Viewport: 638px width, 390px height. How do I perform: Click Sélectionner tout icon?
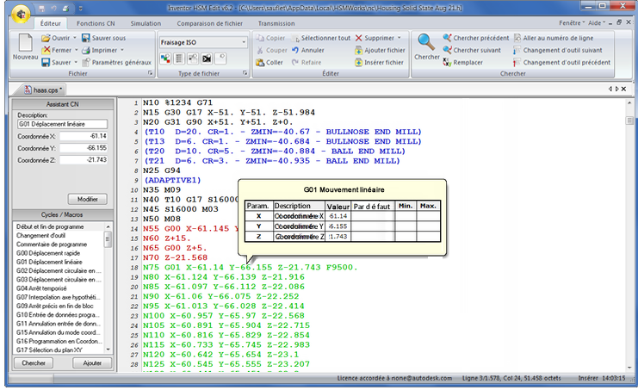pyautogui.click(x=295, y=38)
